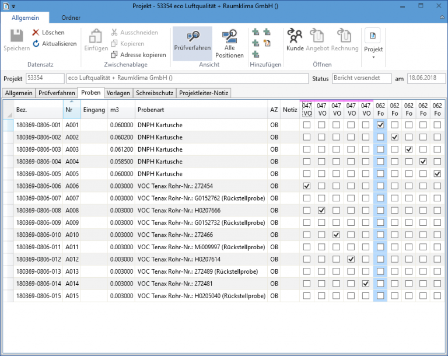This screenshot has width=448, height=356.
Task: Click the Einfügen paste button
Action: (96, 41)
